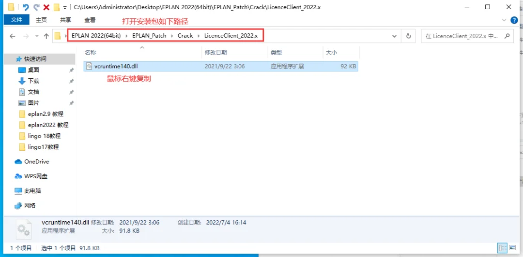
Task: Open 文档 in navigation pane
Action: 33,92
